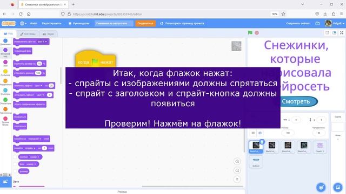This screenshot has height=194, width=346.
Task: Open the передний layer dropdown
Action: point(35,139)
